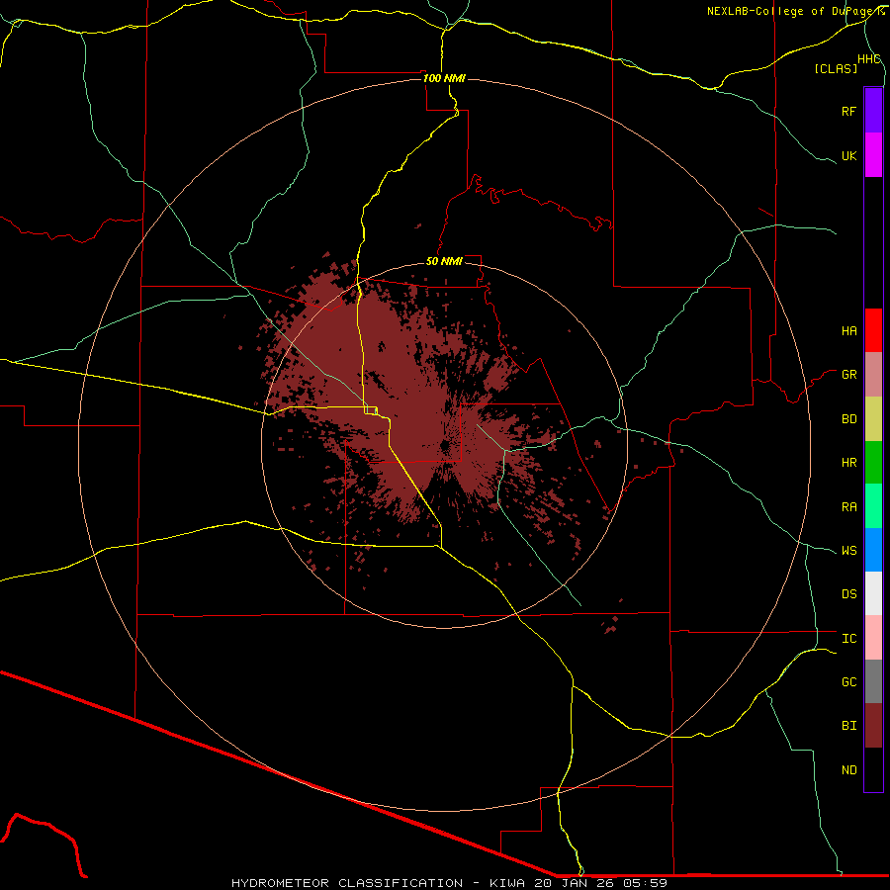890x890 pixels.
Task: Click the 50 NMI range ring label
Action: click(x=444, y=261)
